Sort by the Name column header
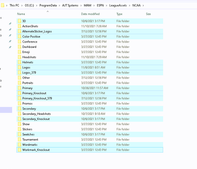The height and width of the screenshot is (169, 197). pyautogui.click(x=21, y=14)
